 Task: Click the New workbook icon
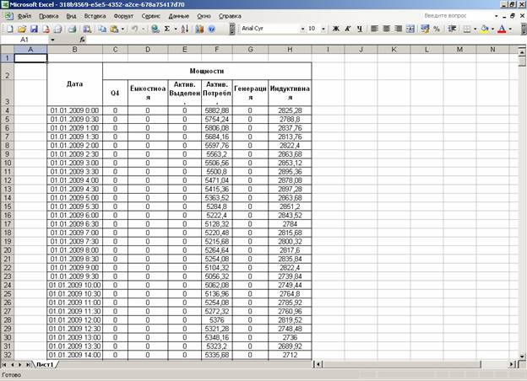click(10, 29)
